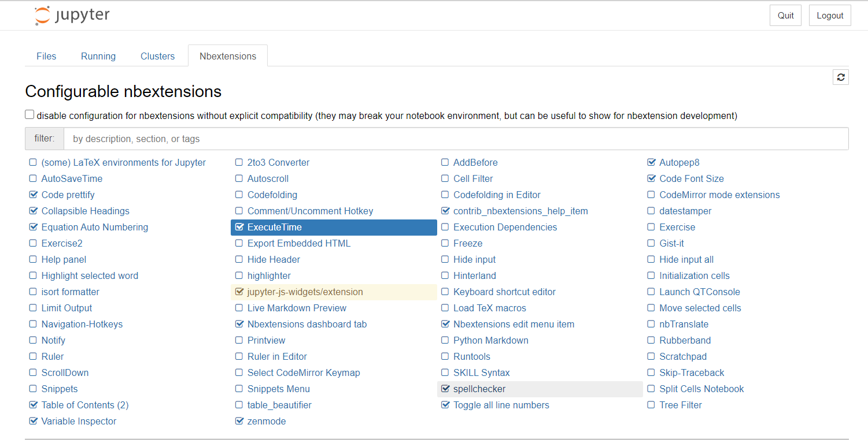Select the datestamper extension
868x447 pixels.
click(685, 211)
